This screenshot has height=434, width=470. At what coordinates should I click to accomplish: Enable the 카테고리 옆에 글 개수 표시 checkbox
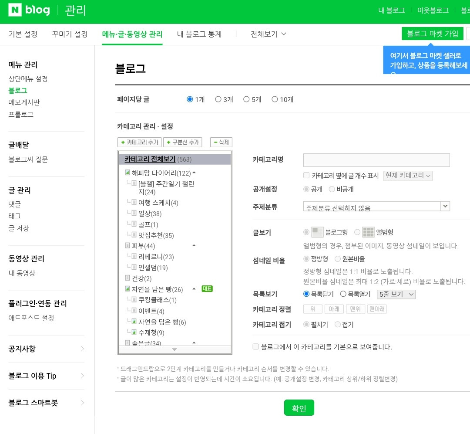pos(306,175)
